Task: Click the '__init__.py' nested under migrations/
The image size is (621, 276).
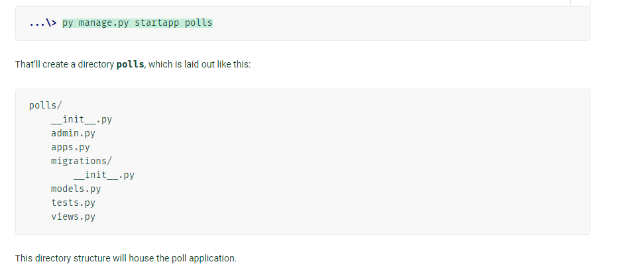Action: tap(104, 175)
